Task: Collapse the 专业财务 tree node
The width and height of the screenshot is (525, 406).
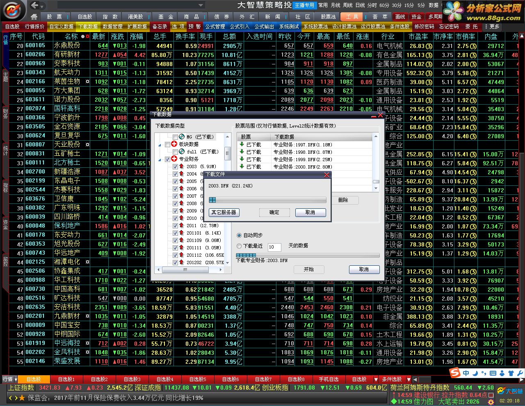Action: pos(160,160)
